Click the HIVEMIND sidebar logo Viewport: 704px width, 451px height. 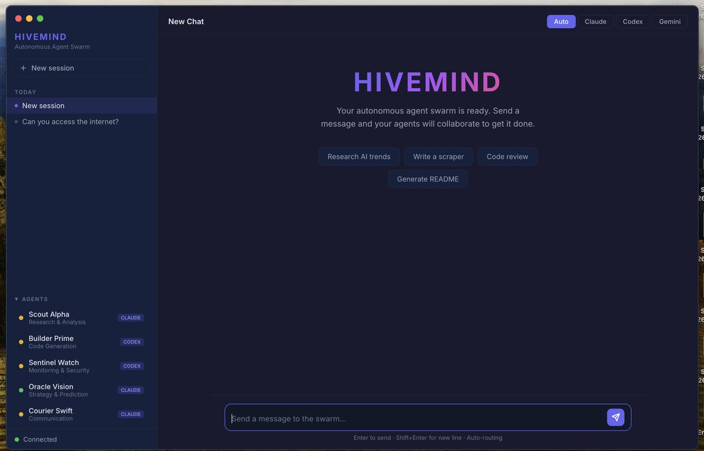pyautogui.click(x=40, y=36)
